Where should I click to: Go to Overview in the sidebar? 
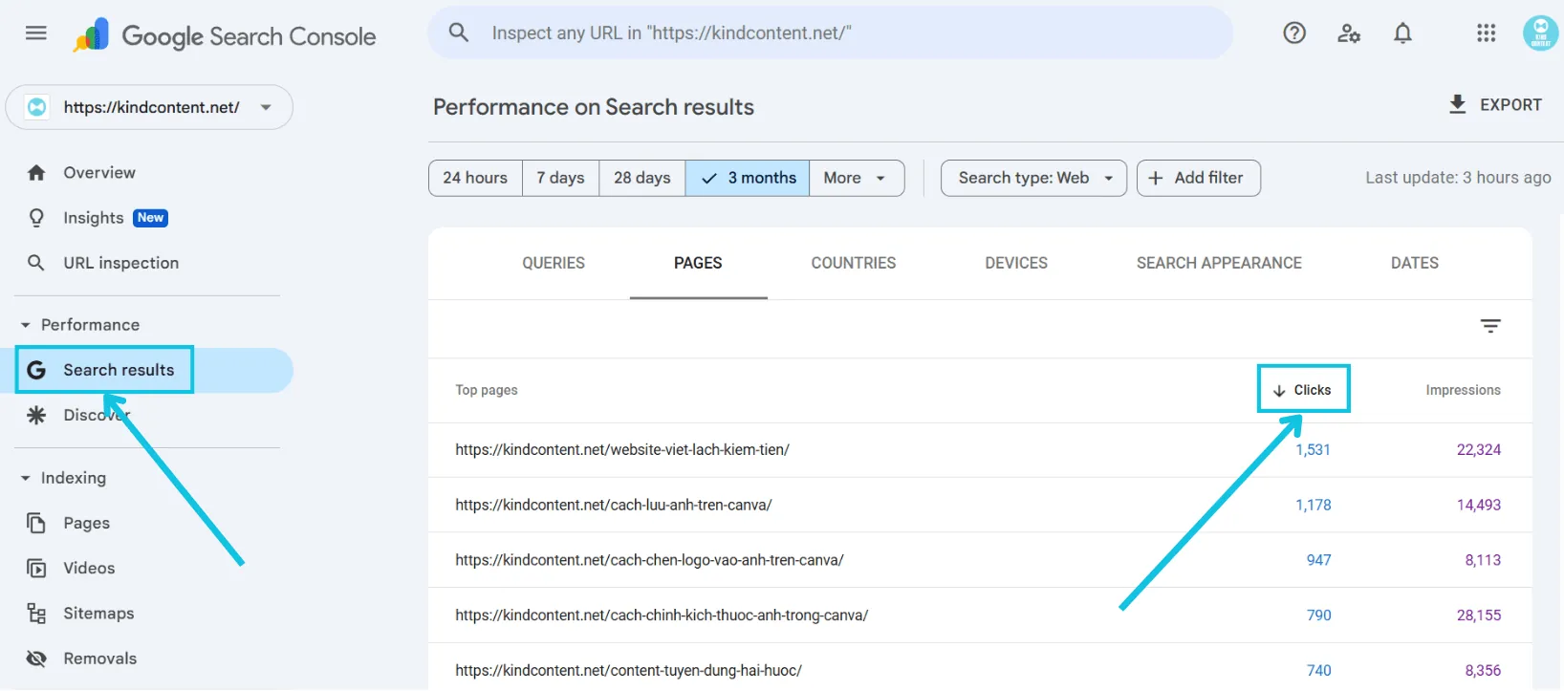(99, 173)
